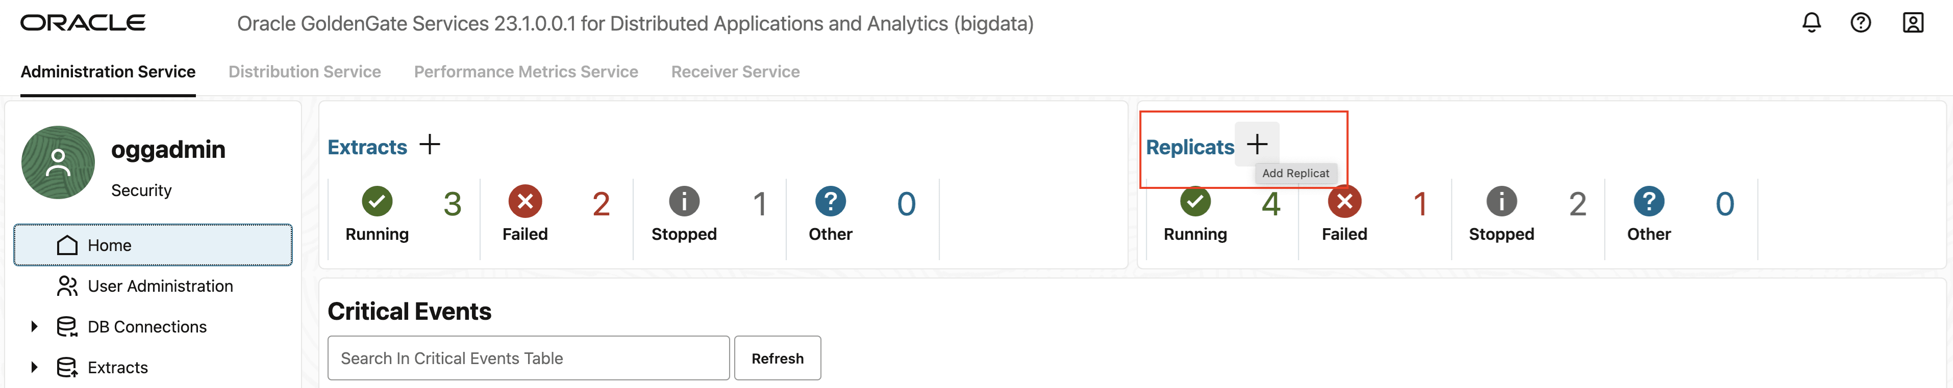Viewport: 1953px width, 388px height.
Task: Click the oggadmin avatar image
Action: (x=58, y=162)
